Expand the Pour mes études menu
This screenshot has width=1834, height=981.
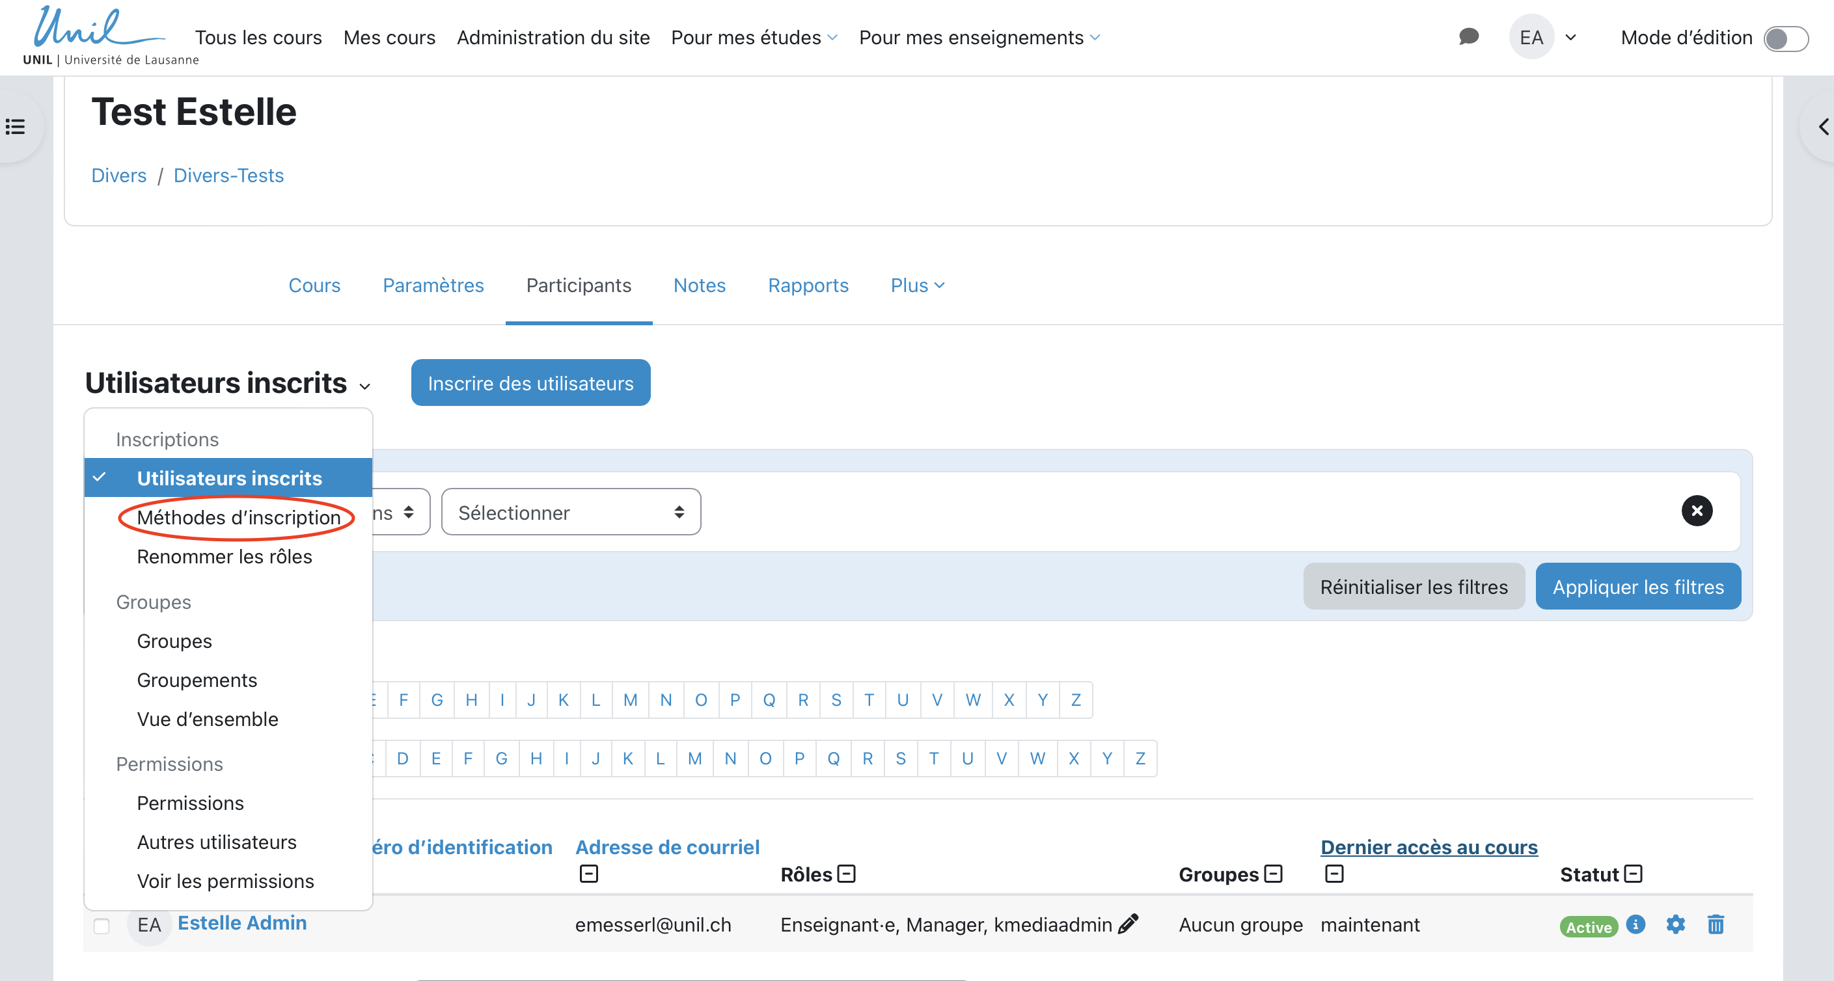(754, 38)
